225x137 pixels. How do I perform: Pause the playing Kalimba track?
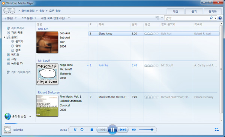(x=112, y=130)
